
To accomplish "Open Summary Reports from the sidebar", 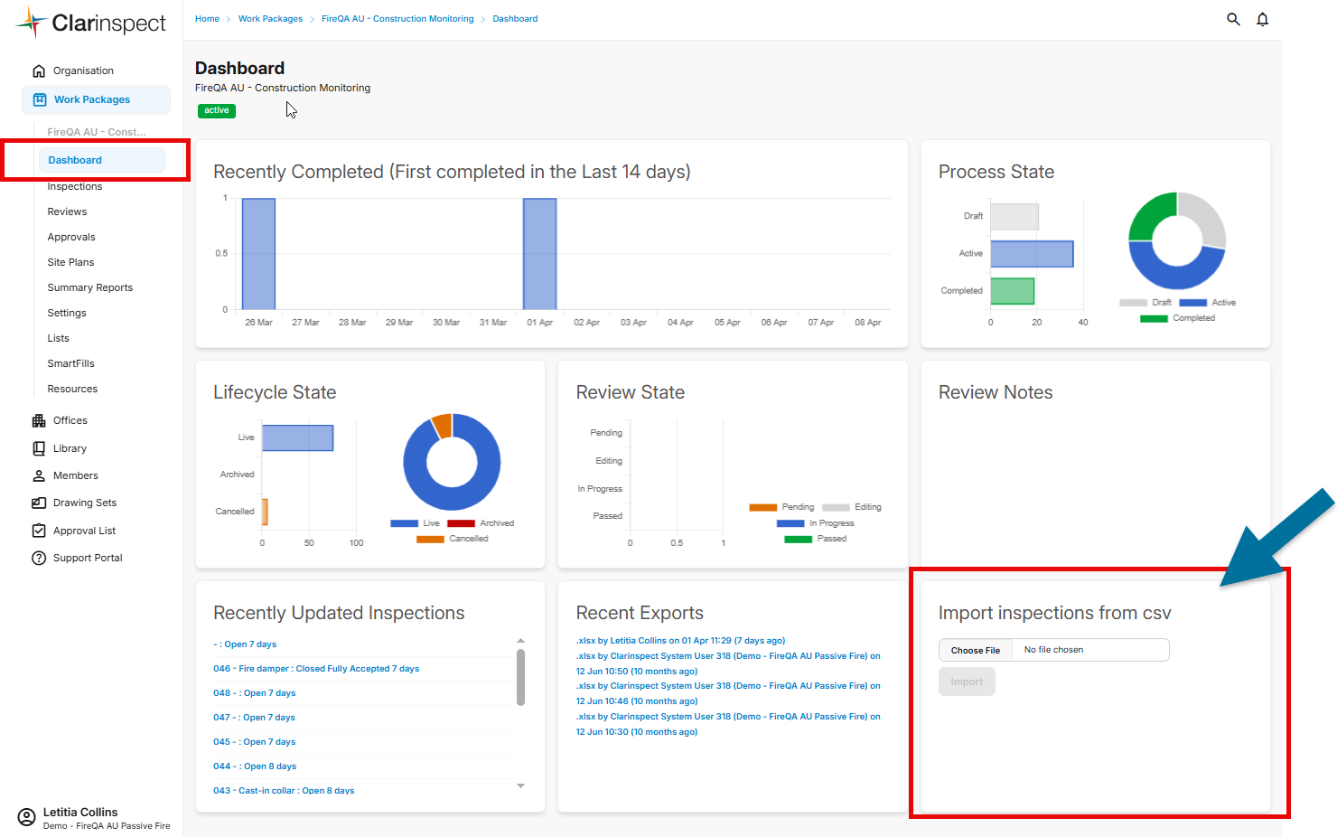I will (90, 287).
